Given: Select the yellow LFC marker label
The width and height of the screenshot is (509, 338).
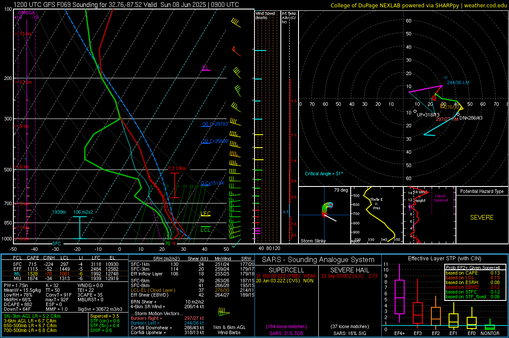Looking at the screenshot, I should tap(205, 214).
